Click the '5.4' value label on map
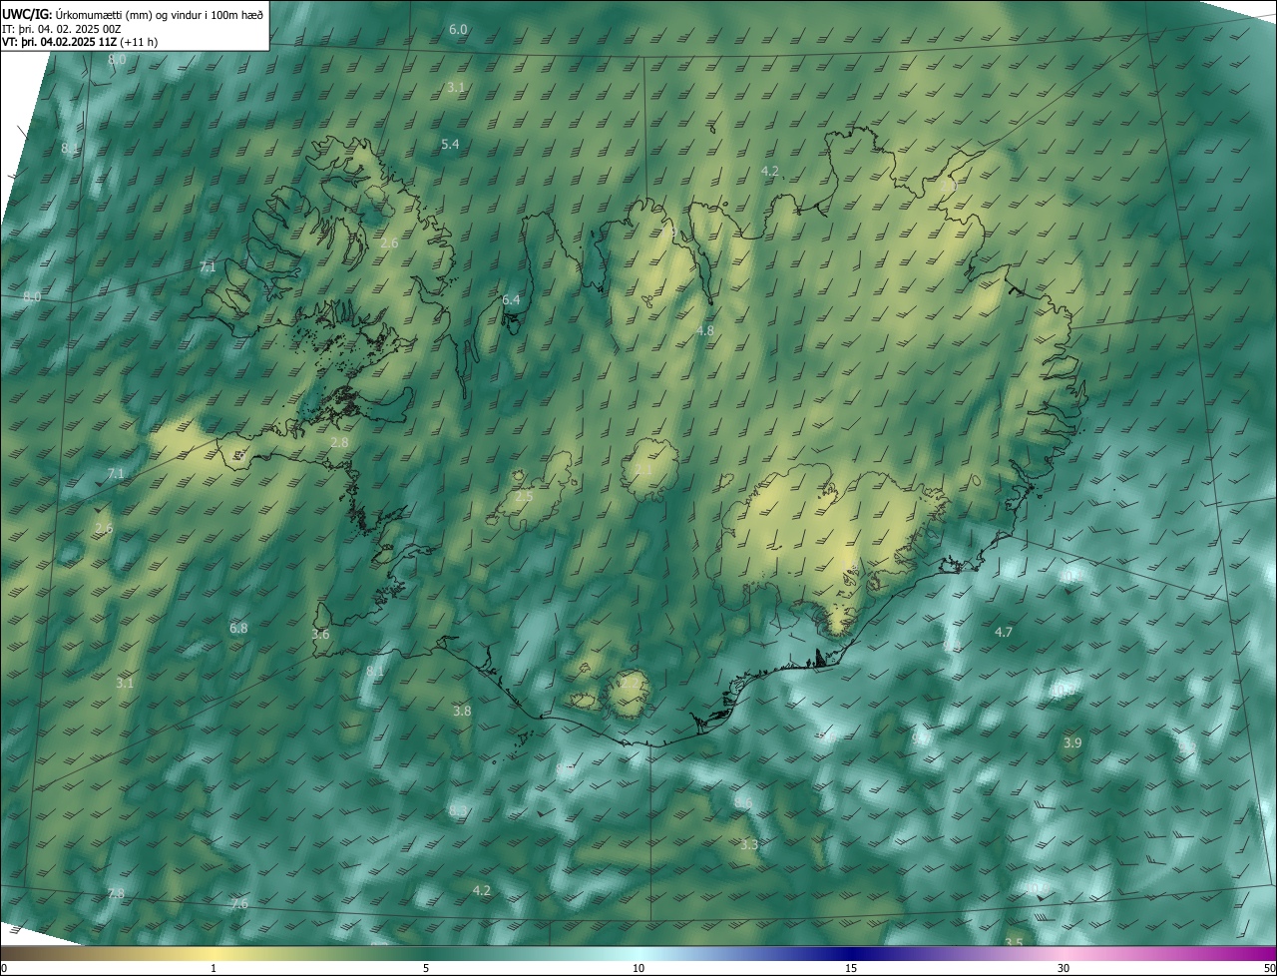Screen dimensions: 1277x976 [450, 145]
